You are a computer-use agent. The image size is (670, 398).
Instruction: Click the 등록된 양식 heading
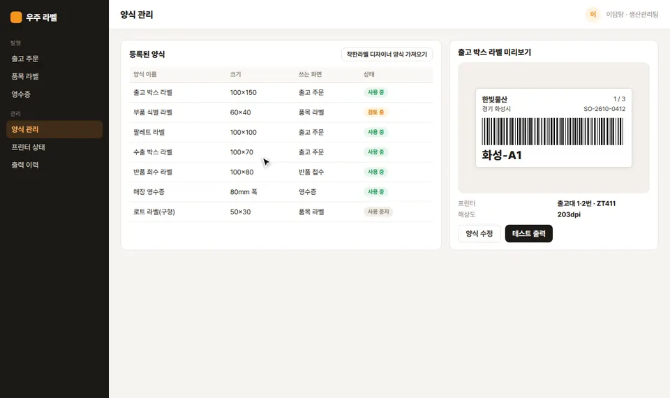[147, 54]
